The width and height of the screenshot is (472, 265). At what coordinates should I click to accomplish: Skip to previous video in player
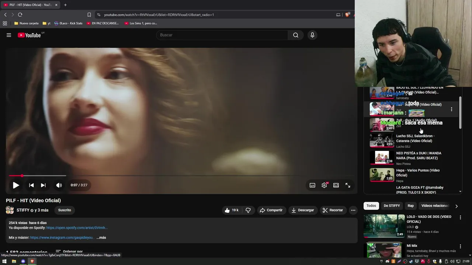31,185
